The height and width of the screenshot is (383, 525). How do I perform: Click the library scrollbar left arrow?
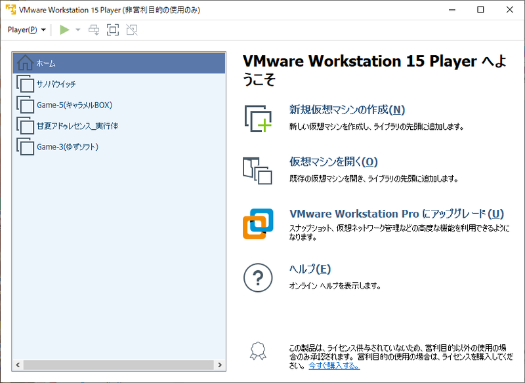point(18,365)
